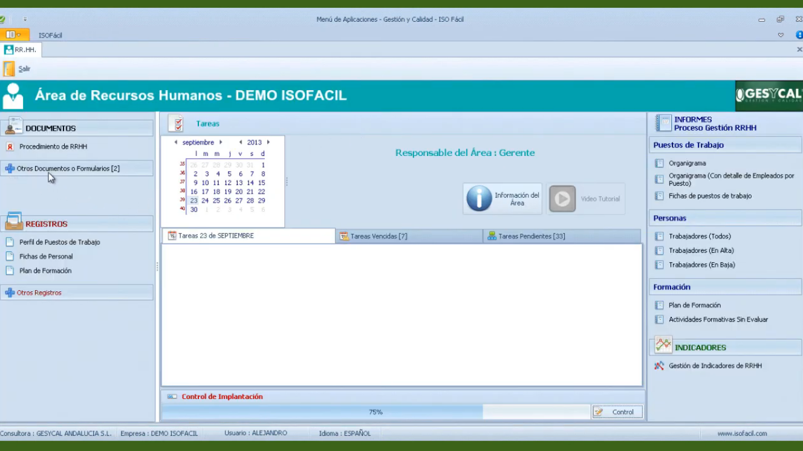Click the Trabajadores (En Baja) report icon
Screen dimensions: 803x451
pyautogui.click(x=659, y=265)
